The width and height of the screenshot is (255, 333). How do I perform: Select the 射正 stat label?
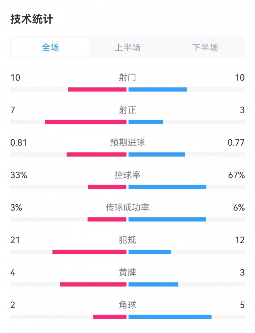128,110
